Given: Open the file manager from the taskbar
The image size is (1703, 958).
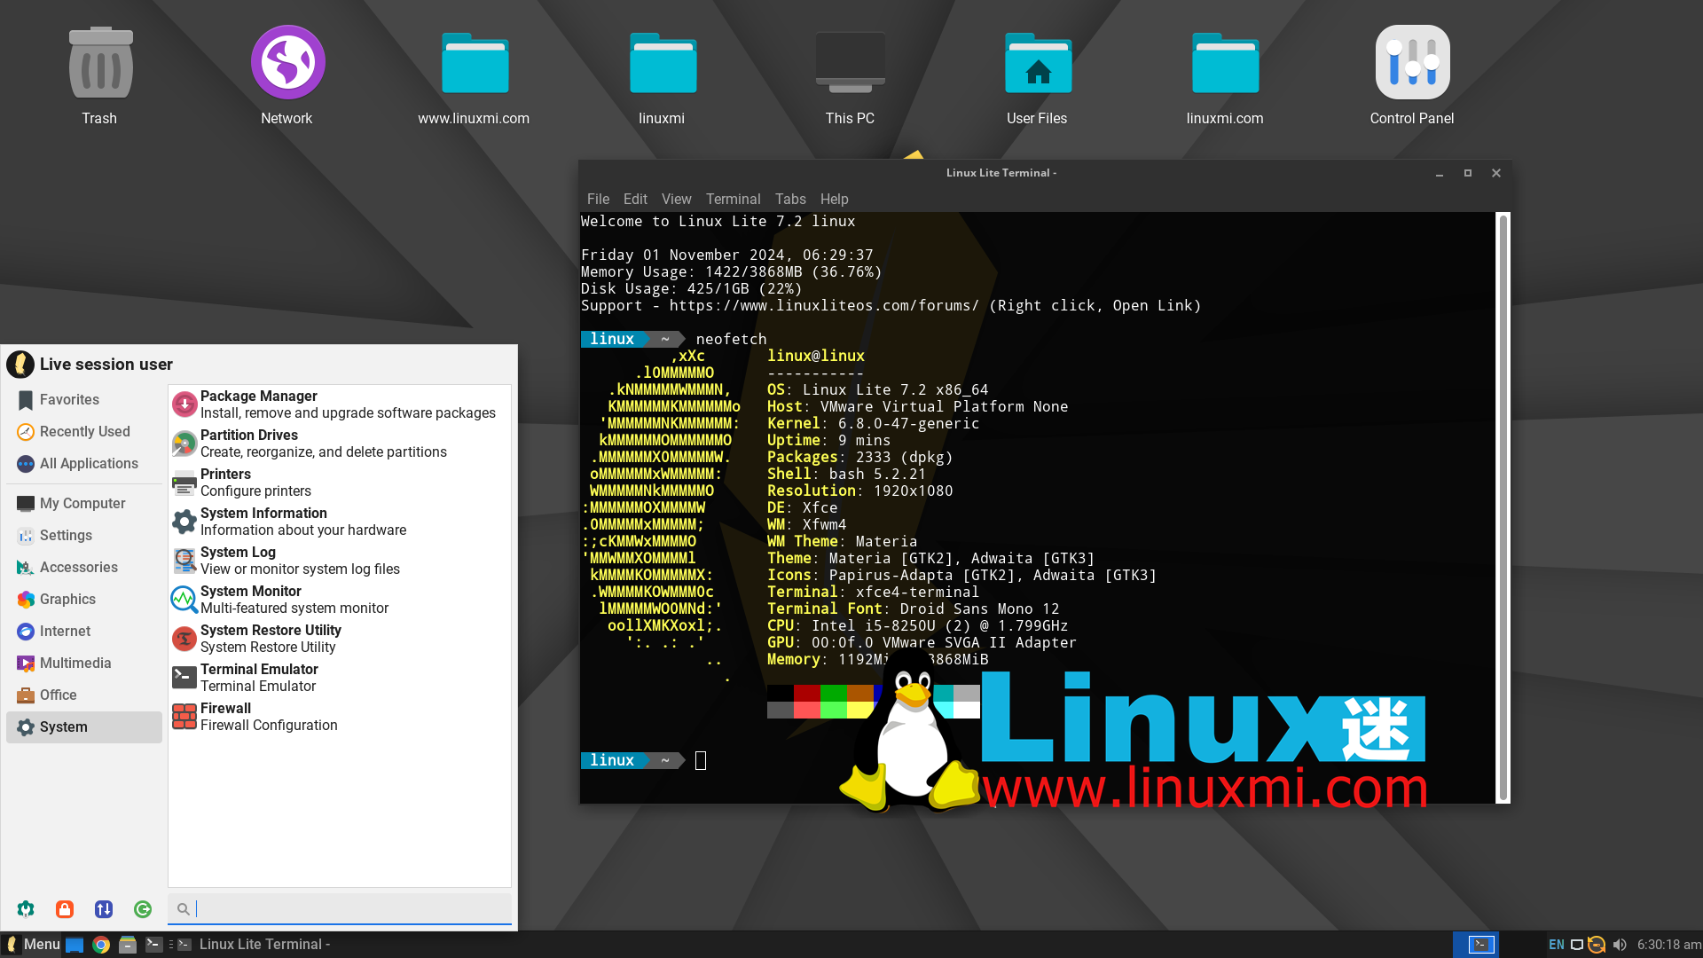Looking at the screenshot, I should [128, 945].
